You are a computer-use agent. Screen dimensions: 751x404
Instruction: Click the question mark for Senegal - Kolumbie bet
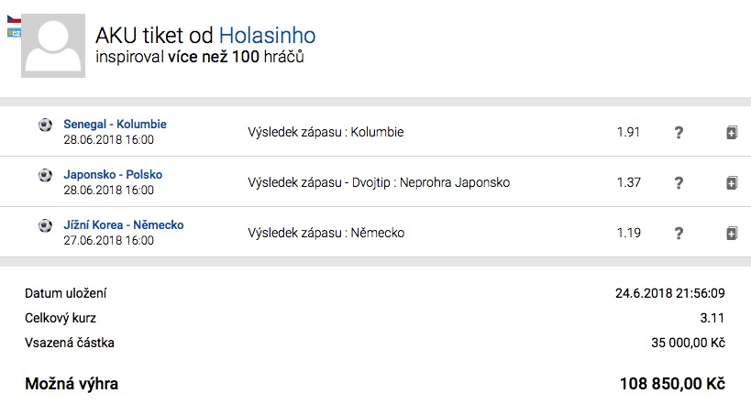[x=679, y=133]
